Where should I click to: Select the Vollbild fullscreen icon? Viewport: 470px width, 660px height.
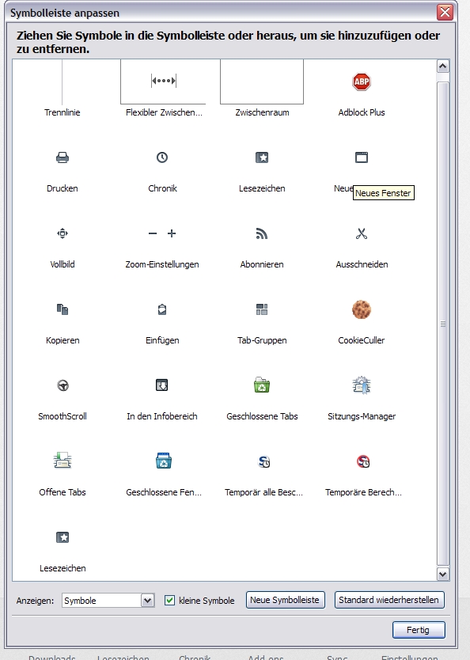coord(63,233)
